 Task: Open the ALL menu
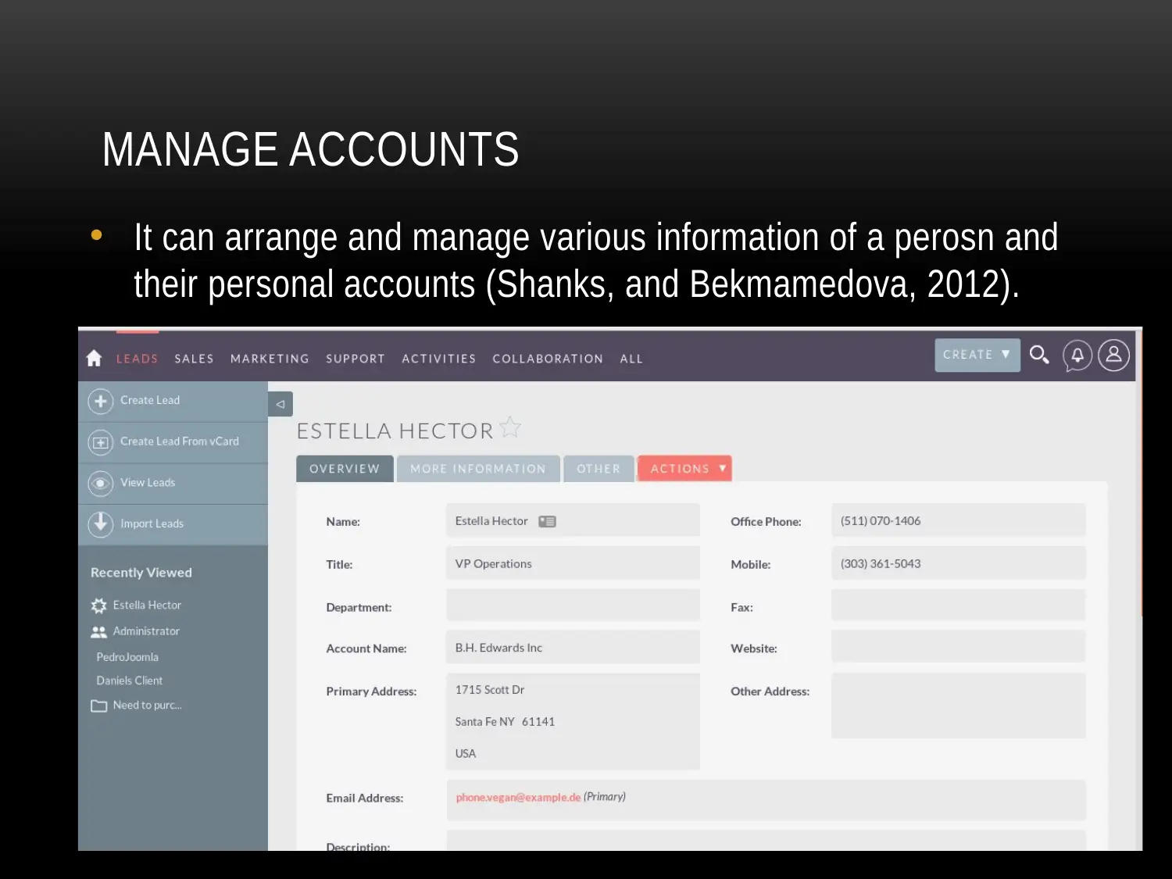point(631,359)
